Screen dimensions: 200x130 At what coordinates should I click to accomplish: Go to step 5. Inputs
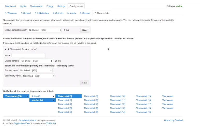(71, 13)
